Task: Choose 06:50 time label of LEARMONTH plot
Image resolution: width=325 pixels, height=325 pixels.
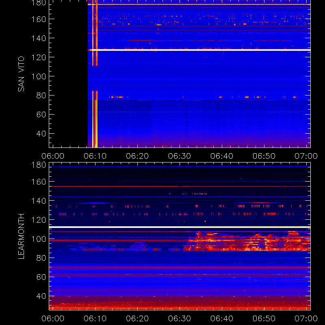Action: 264,318
